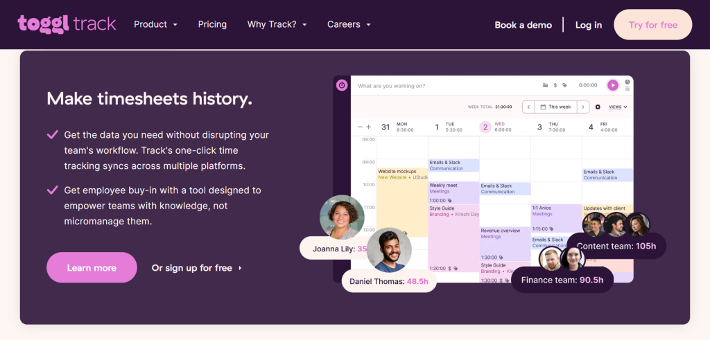Click the Content team: 105h badge
Screen dimensions: 710x340
pos(616,247)
